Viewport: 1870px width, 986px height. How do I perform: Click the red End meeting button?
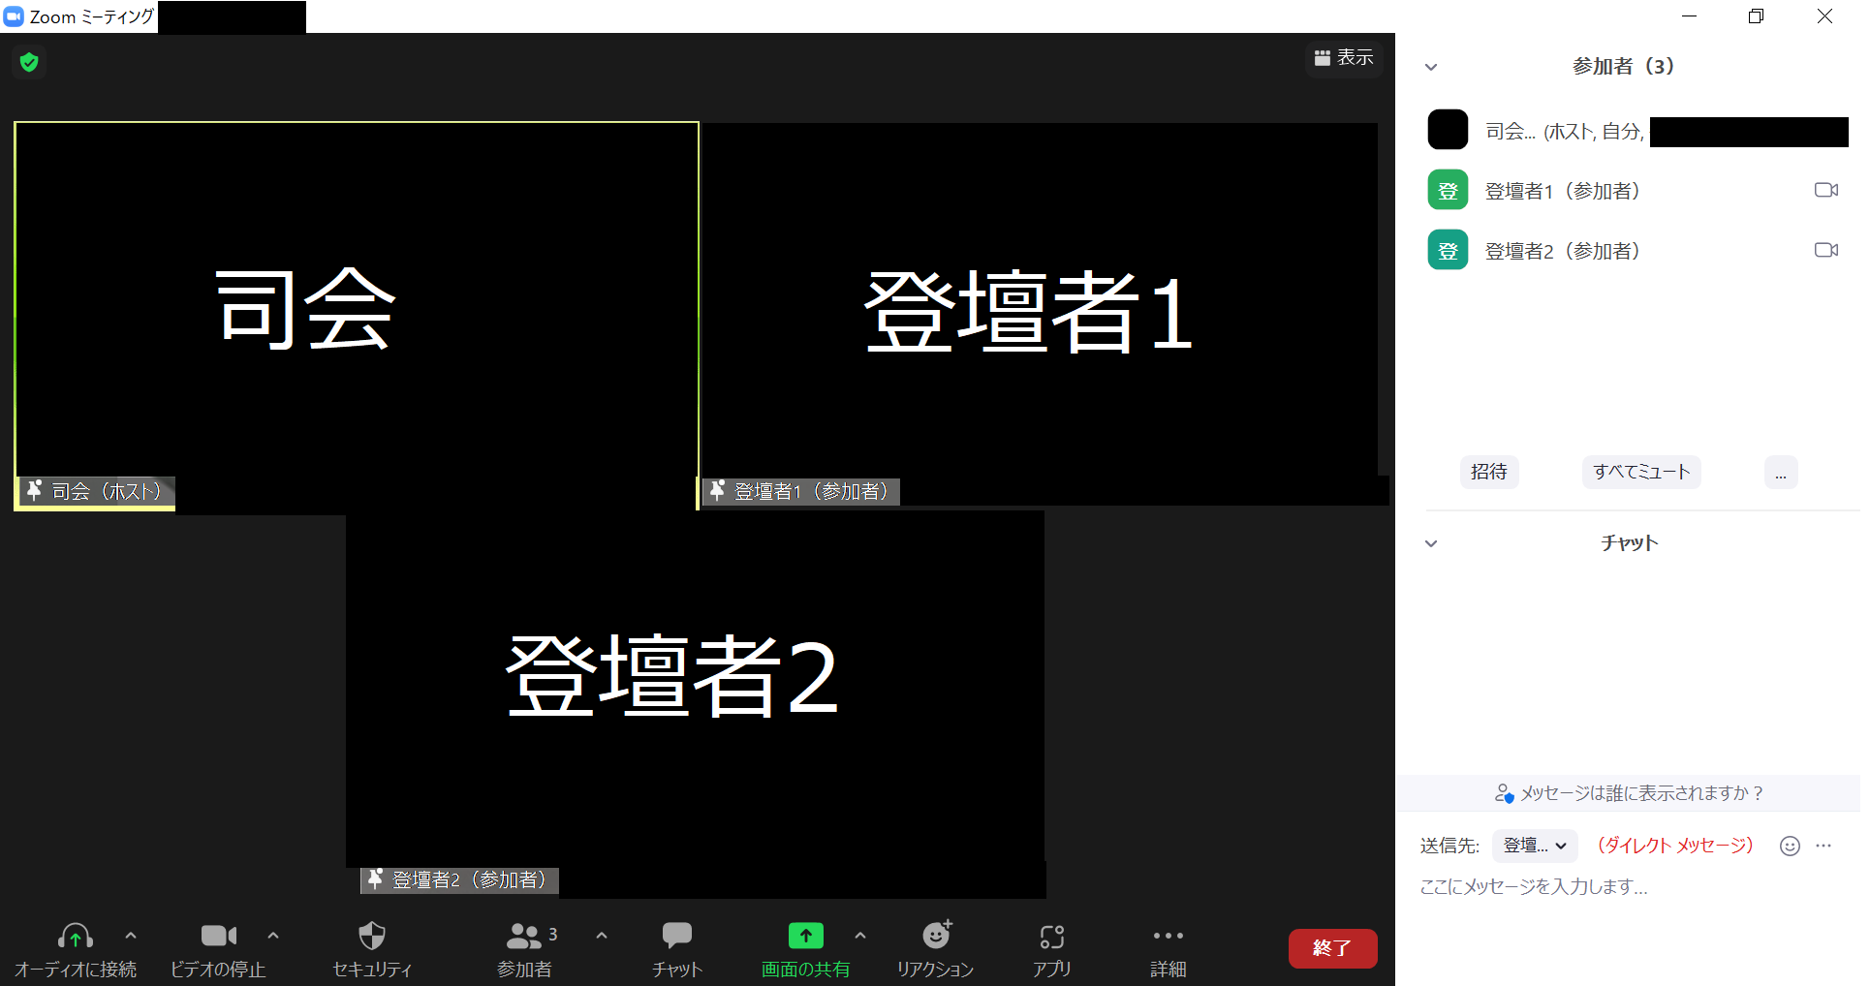tap(1332, 948)
